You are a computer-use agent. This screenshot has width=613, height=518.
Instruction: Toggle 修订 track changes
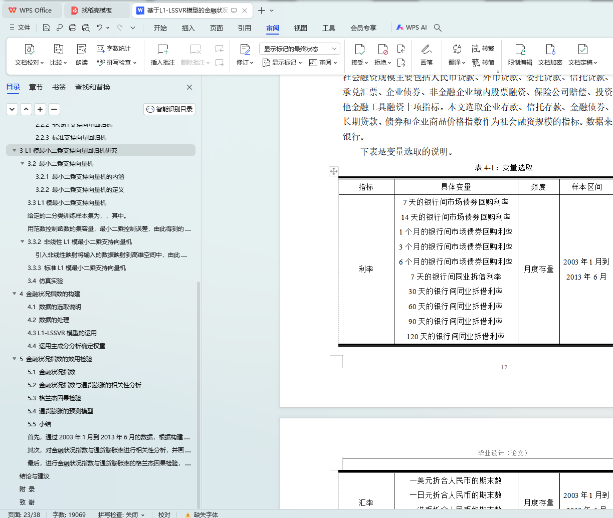pyautogui.click(x=245, y=55)
